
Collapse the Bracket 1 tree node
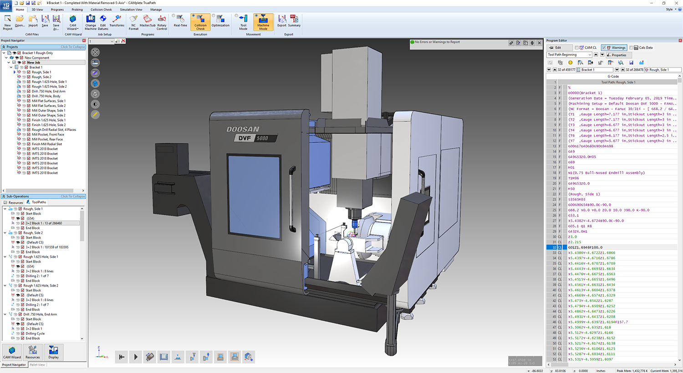click(x=11, y=67)
